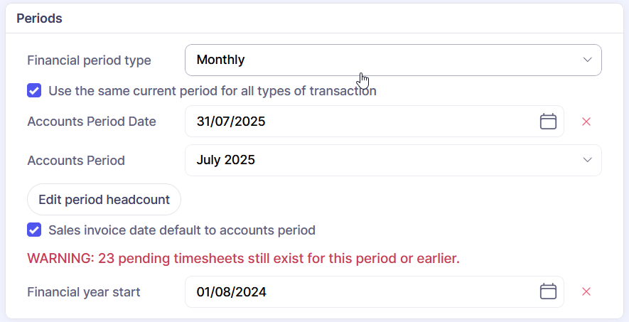Click the chevron arrow of Financial period type
The width and height of the screenshot is (629, 322).
pos(587,60)
